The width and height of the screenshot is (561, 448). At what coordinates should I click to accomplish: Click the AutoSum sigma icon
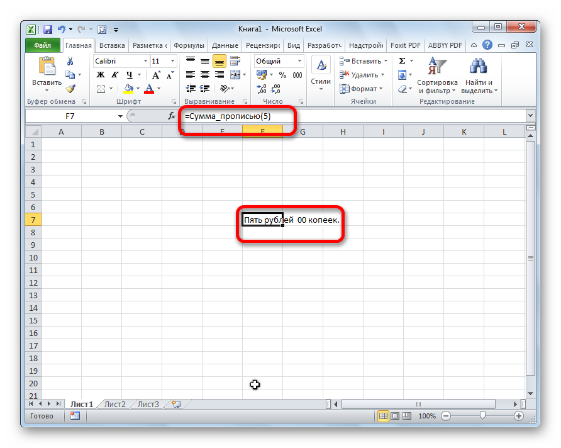click(x=403, y=61)
